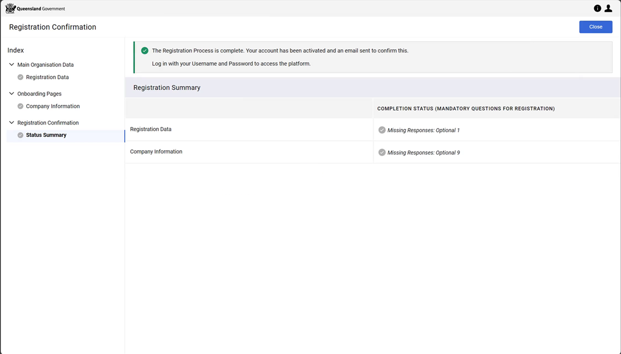This screenshot has height=354, width=621.
Task: Click the check icon next to Optional 1
Action: pyautogui.click(x=382, y=130)
